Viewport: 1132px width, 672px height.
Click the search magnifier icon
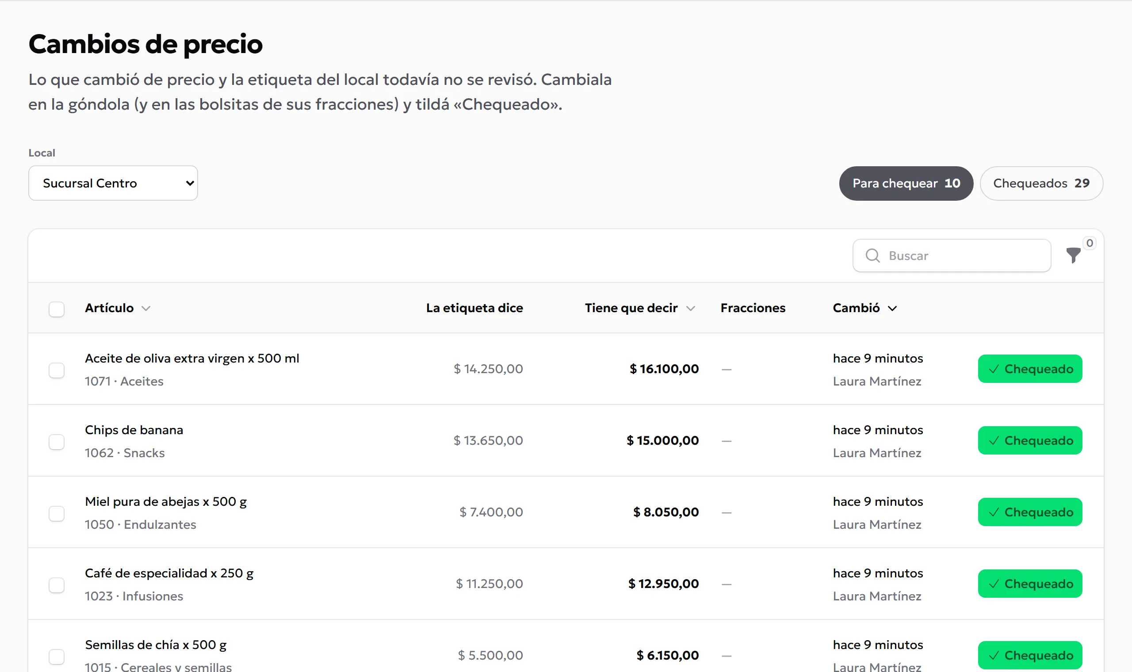(872, 256)
